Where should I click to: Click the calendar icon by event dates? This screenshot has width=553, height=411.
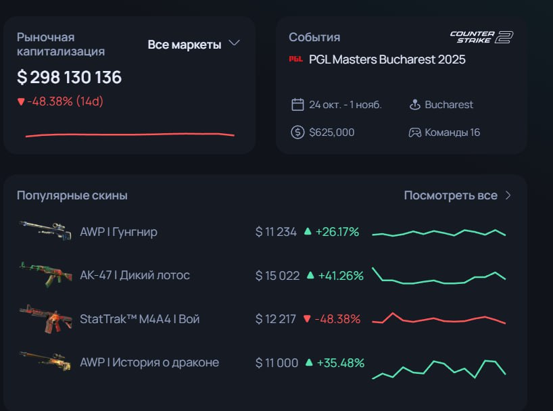(297, 104)
